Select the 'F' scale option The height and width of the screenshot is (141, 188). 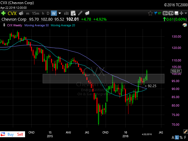point(185,138)
